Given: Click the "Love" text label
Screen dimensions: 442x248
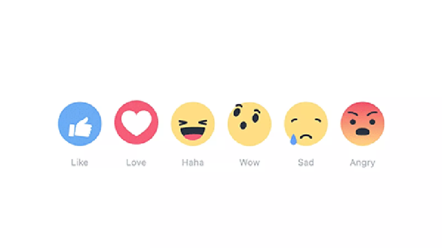Looking at the screenshot, I should tap(136, 163).
